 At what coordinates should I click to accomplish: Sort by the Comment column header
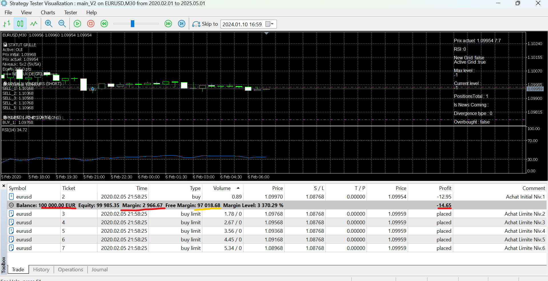(x=534, y=188)
